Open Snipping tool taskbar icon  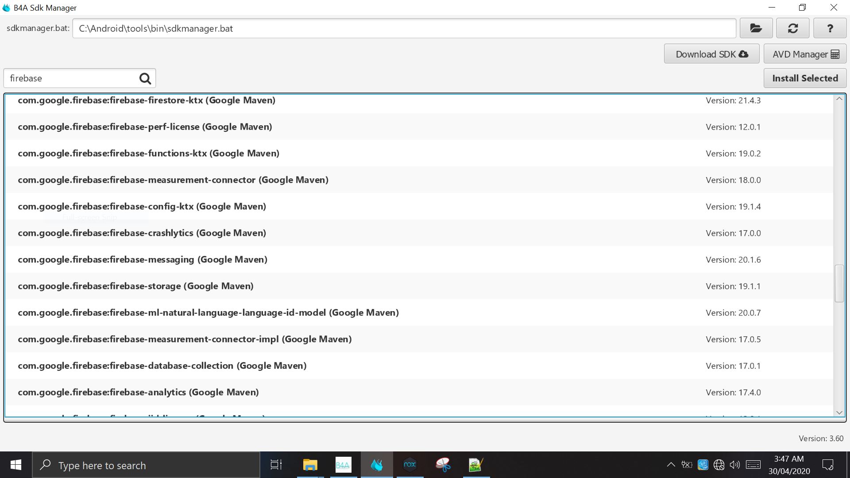click(x=443, y=465)
